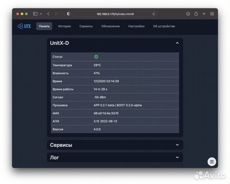Close the Safari window red button

point(18,14)
